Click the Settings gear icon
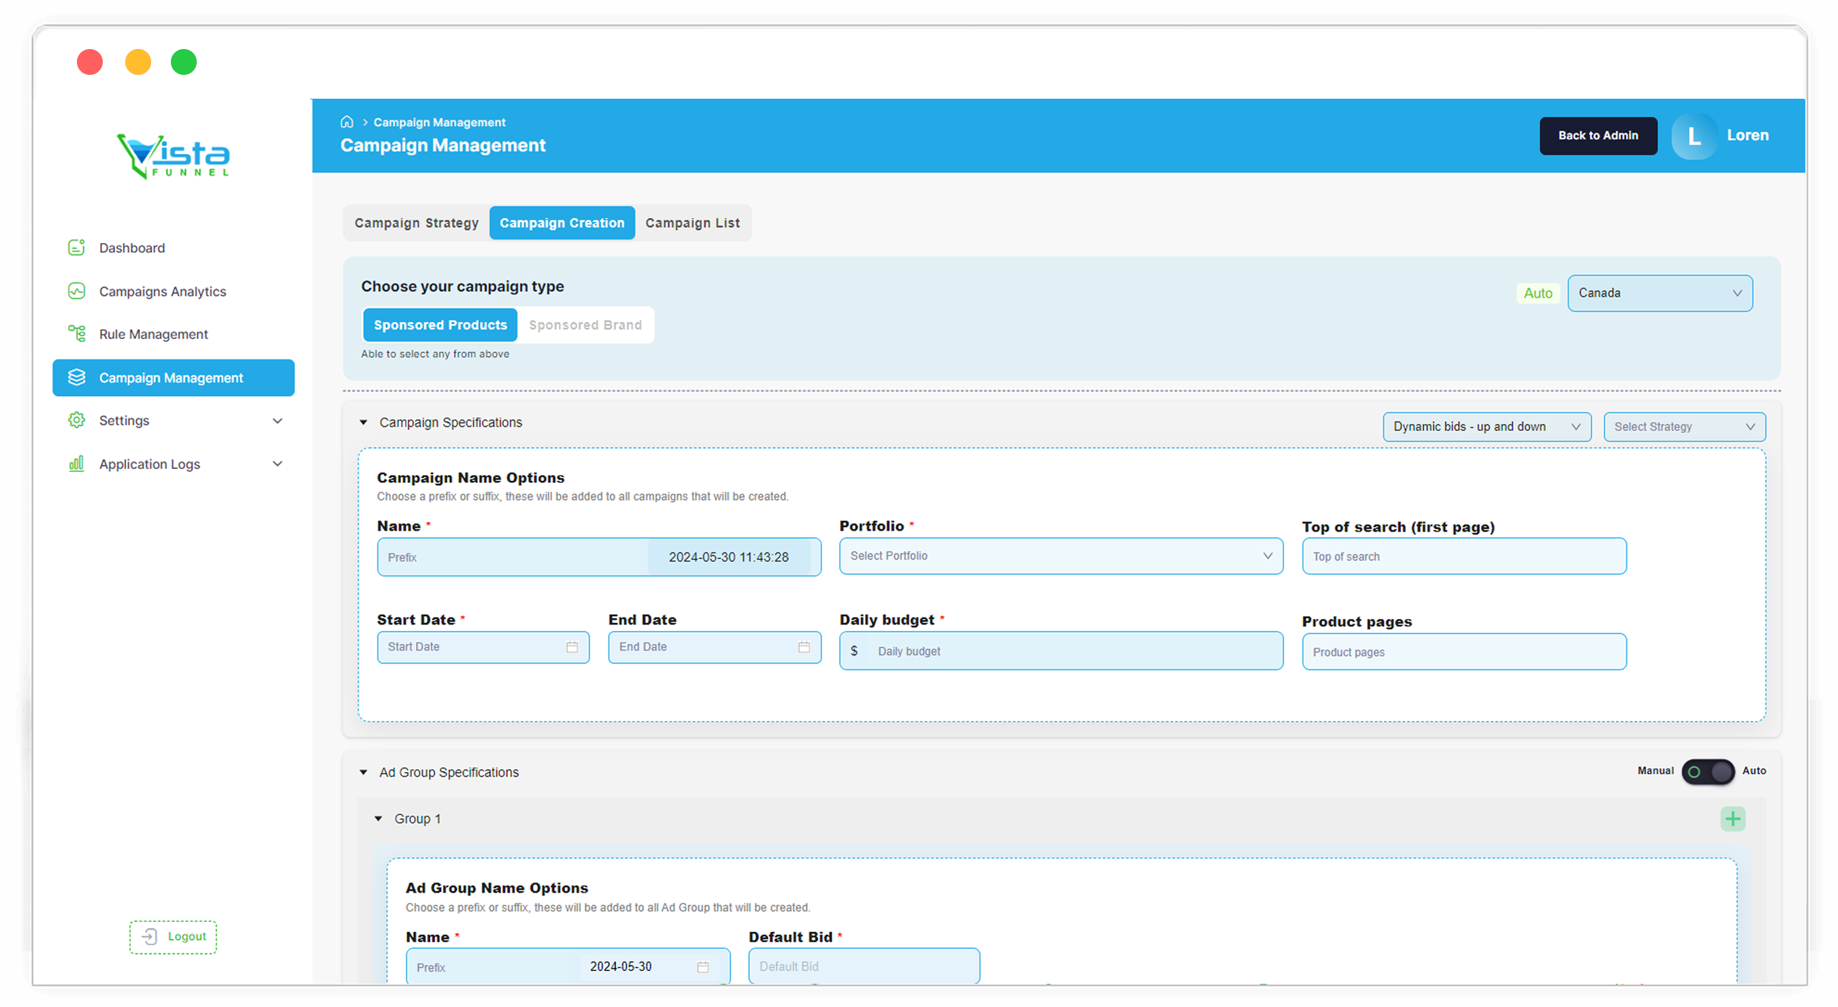 76,420
